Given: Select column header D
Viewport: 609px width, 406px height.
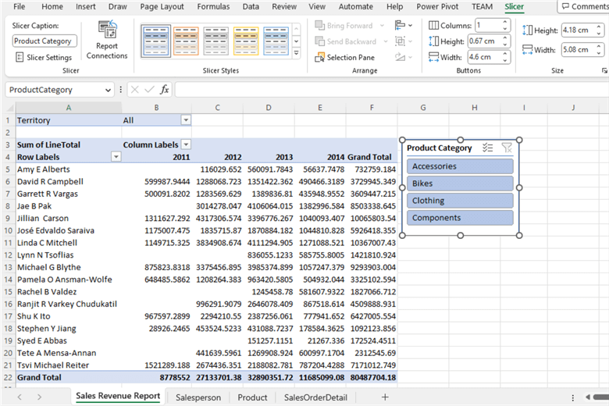Looking at the screenshot, I should coord(269,108).
